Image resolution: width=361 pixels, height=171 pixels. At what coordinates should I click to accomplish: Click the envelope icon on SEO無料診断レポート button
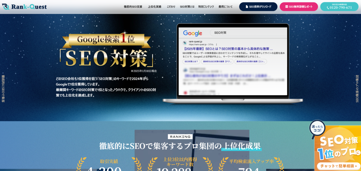[287, 7]
